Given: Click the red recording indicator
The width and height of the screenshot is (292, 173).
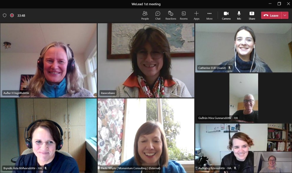Looking at the screenshot, I should point(12,15).
